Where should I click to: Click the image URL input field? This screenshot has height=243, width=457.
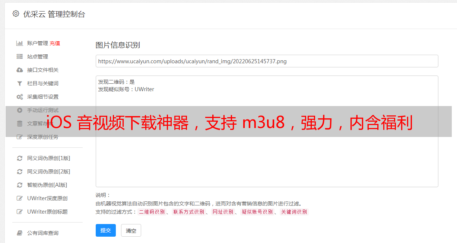267,61
